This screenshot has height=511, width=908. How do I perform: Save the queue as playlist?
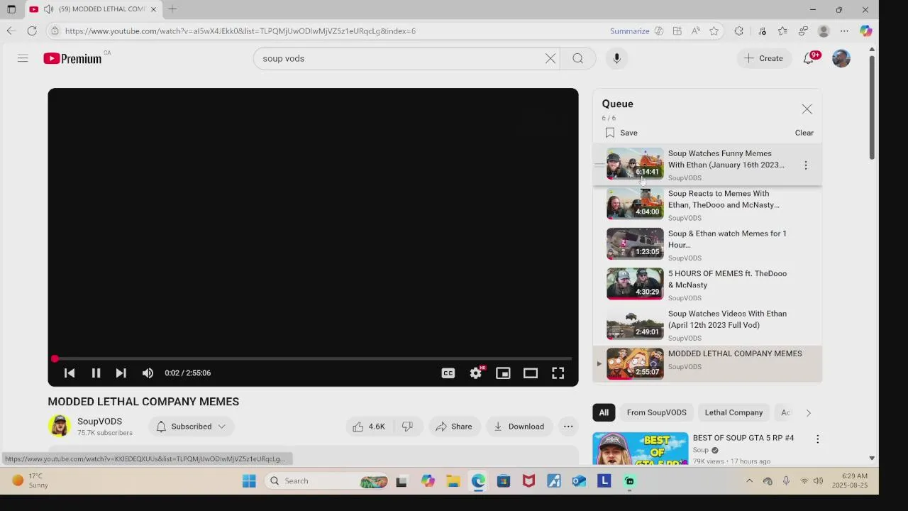pos(621,133)
